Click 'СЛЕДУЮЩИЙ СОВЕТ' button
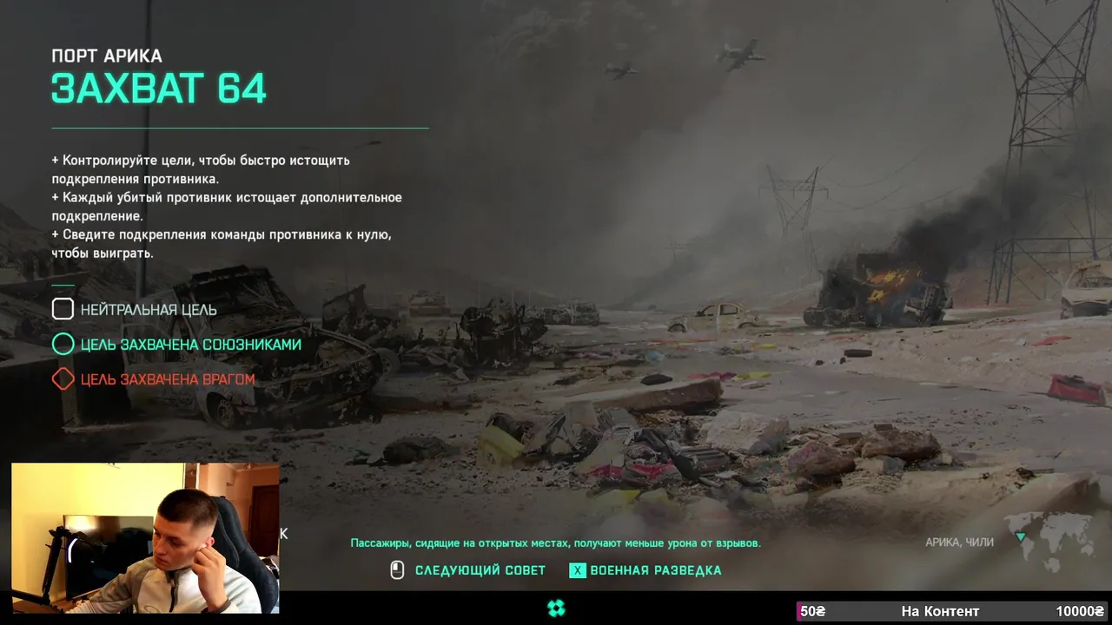The image size is (1112, 625). coord(480,570)
